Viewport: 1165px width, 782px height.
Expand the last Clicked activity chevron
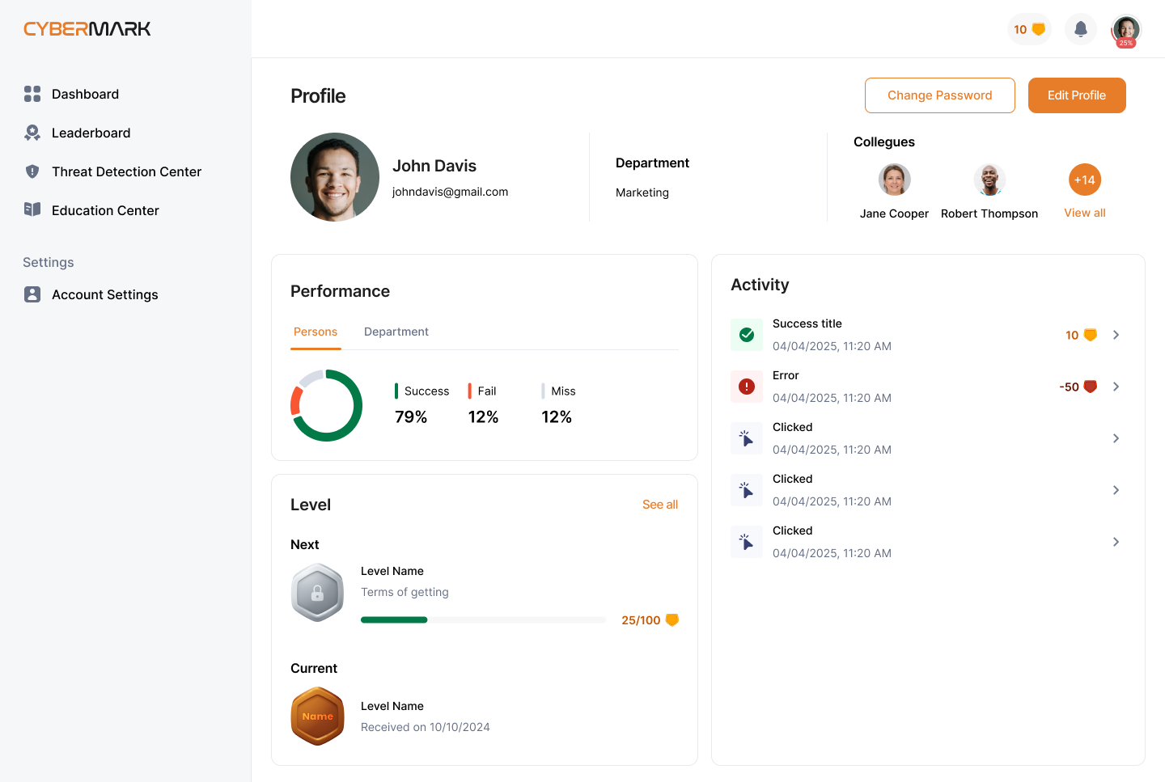1116,542
